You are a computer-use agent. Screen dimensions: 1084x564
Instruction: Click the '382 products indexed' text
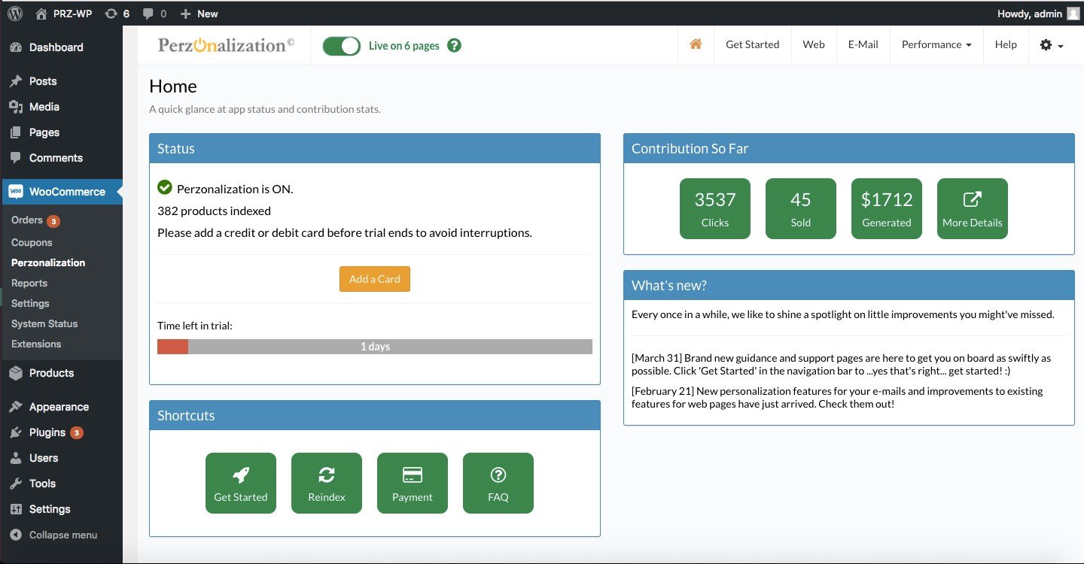214,211
